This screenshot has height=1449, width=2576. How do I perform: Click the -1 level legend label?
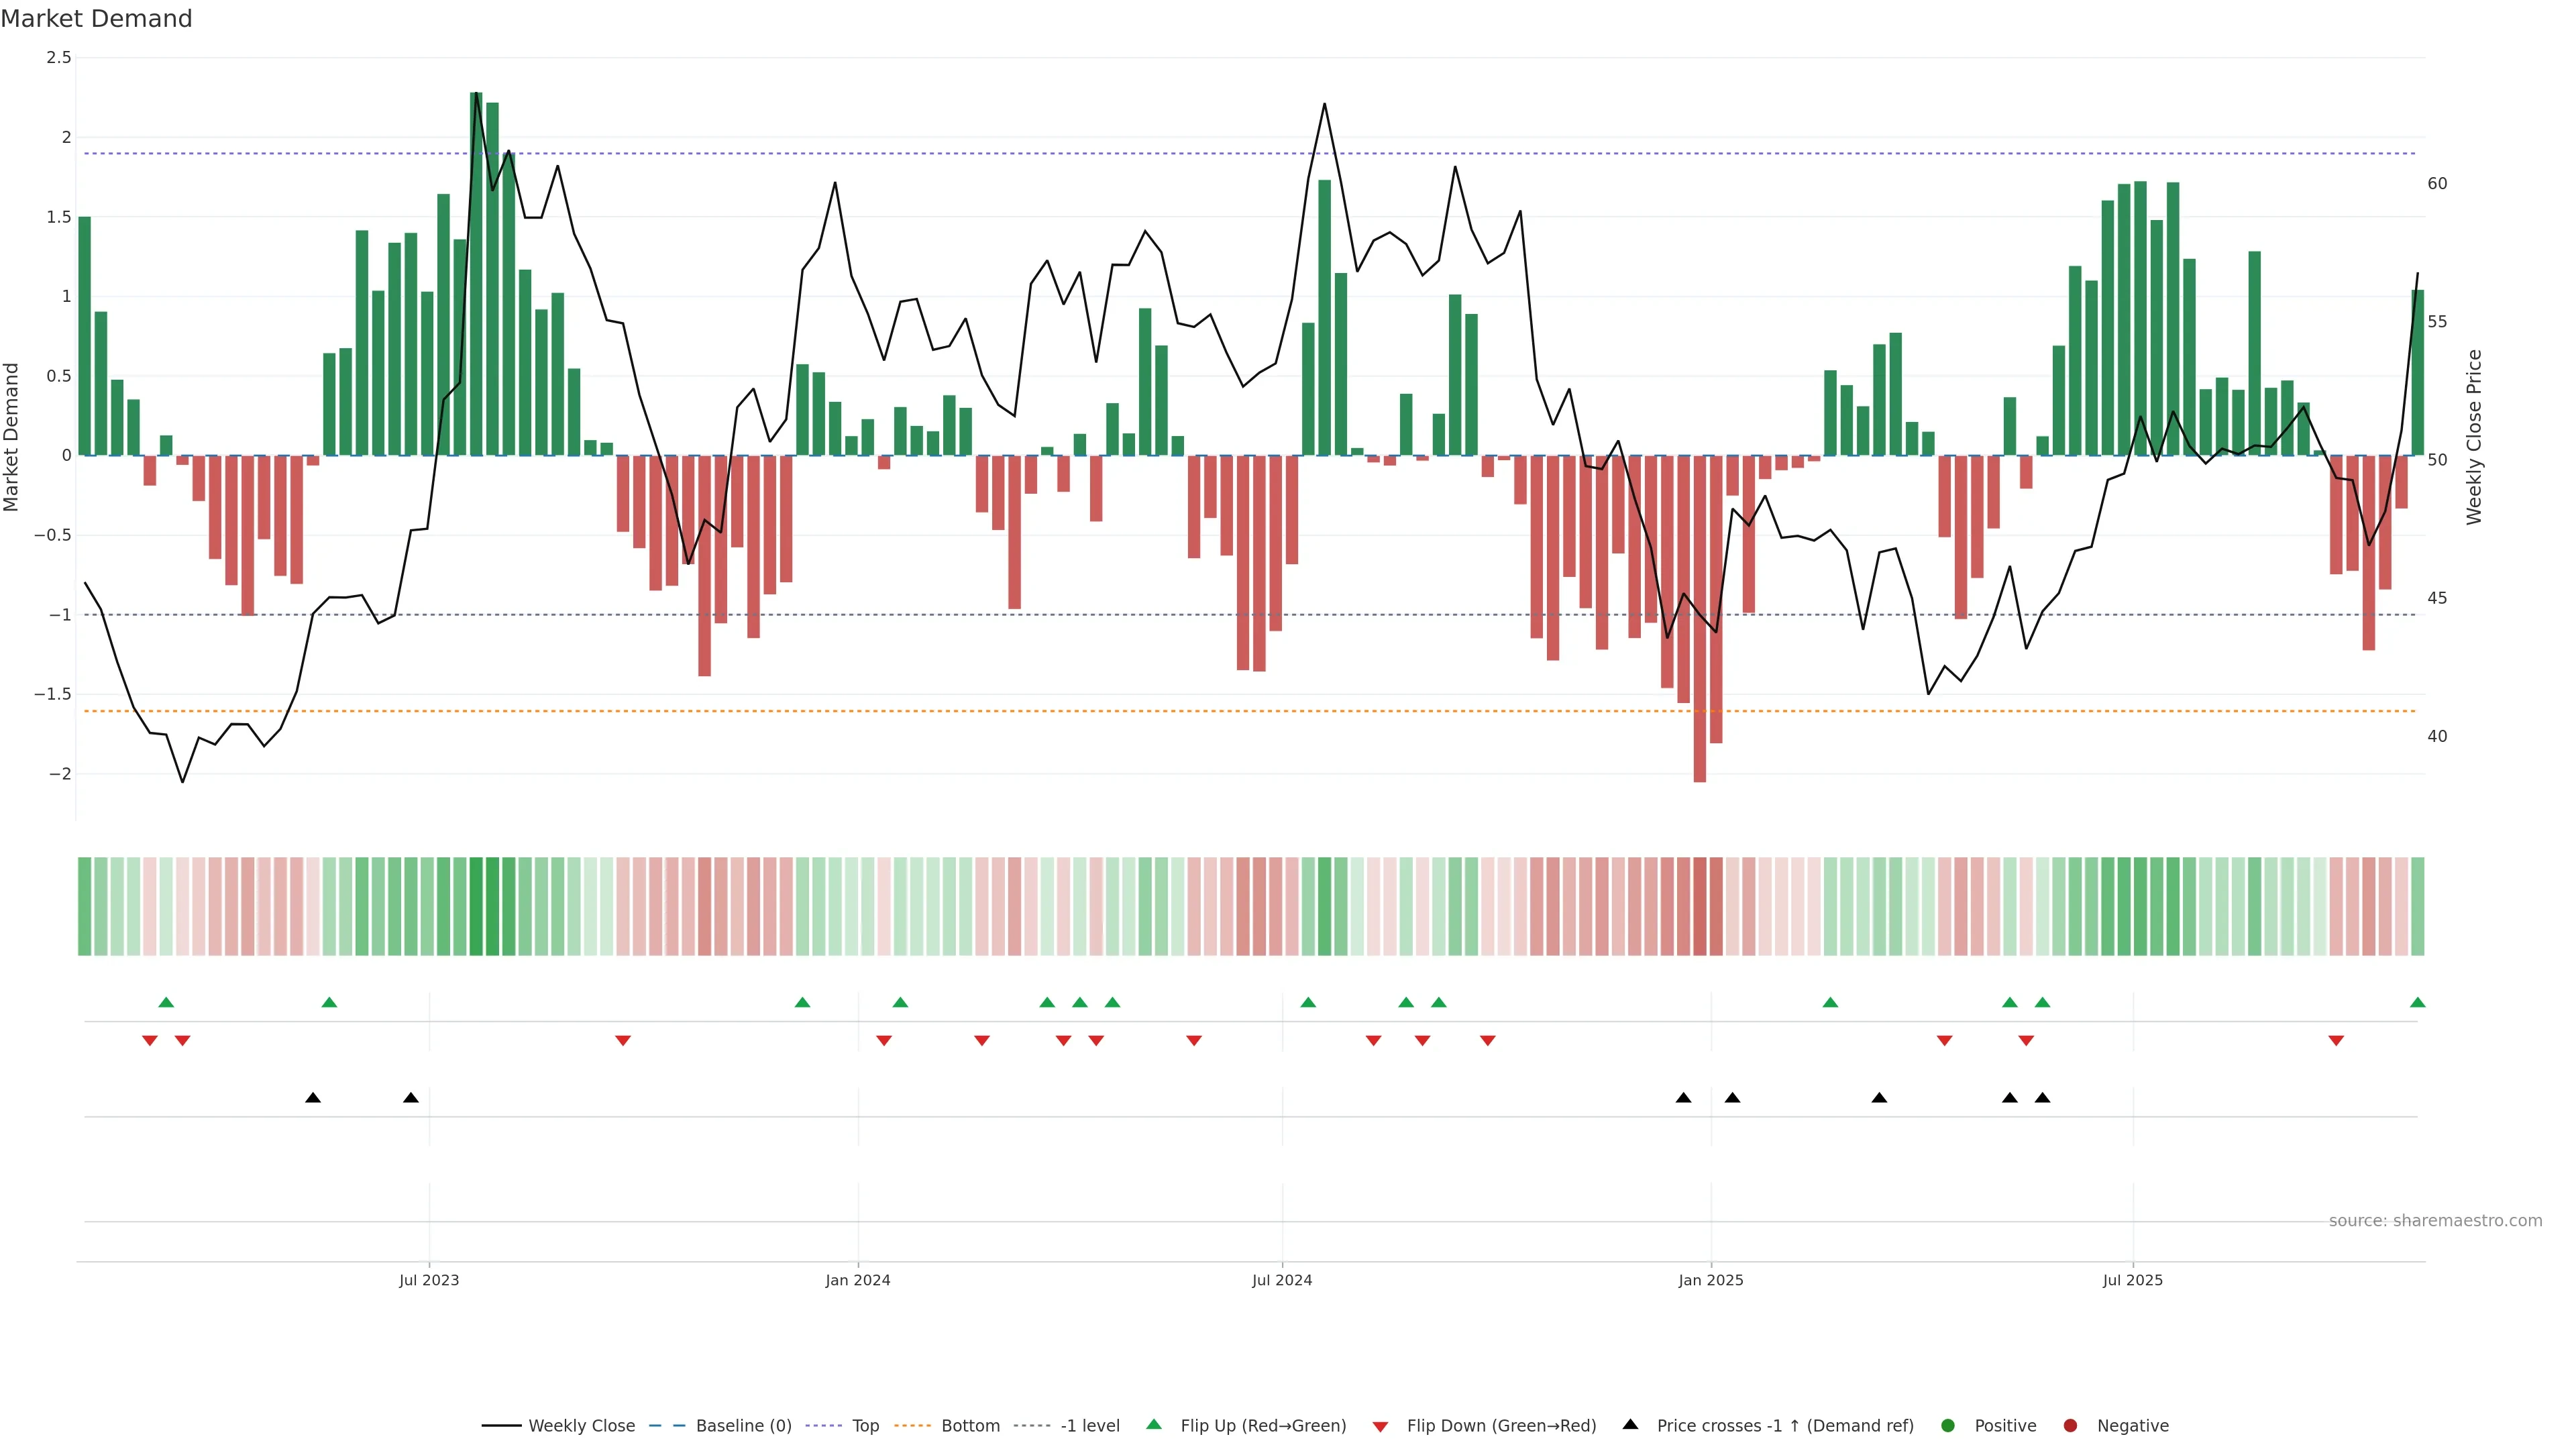coord(1089,1426)
